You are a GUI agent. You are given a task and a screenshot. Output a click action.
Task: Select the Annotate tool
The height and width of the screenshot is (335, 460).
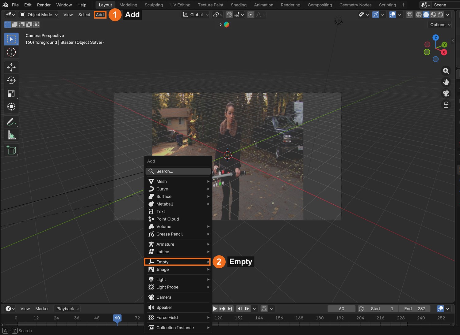point(11,122)
